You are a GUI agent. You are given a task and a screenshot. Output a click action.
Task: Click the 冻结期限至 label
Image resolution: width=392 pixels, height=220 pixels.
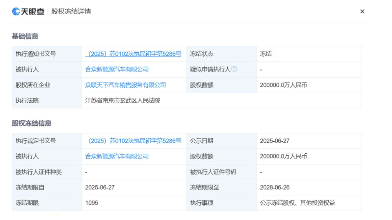click(204, 187)
